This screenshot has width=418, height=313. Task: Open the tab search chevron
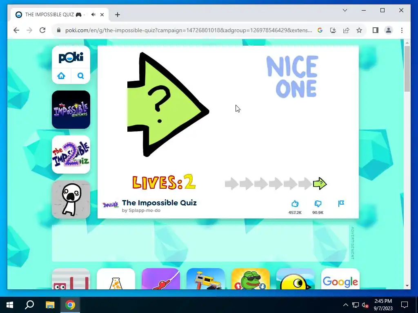pyautogui.click(x=345, y=10)
